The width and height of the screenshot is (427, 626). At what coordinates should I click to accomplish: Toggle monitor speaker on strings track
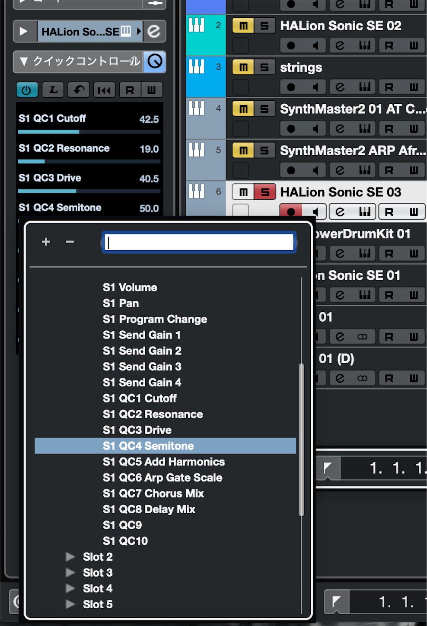(316, 87)
